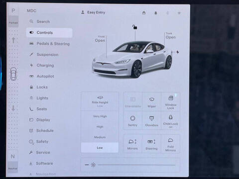Tap the charge port lightning icon
Image resolution: width=239 pixels, height=179 pixels.
[x=177, y=52]
